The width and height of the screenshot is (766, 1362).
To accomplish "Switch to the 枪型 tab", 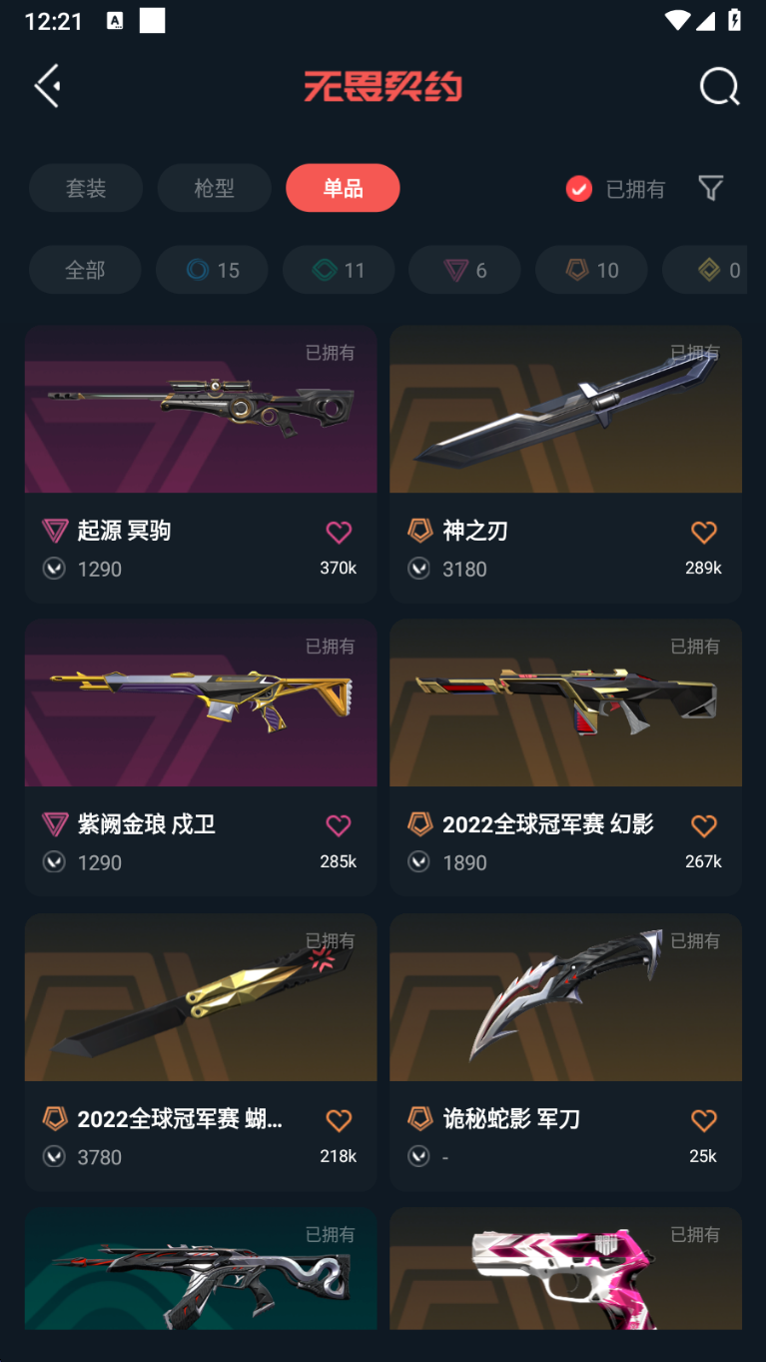I will coord(214,188).
